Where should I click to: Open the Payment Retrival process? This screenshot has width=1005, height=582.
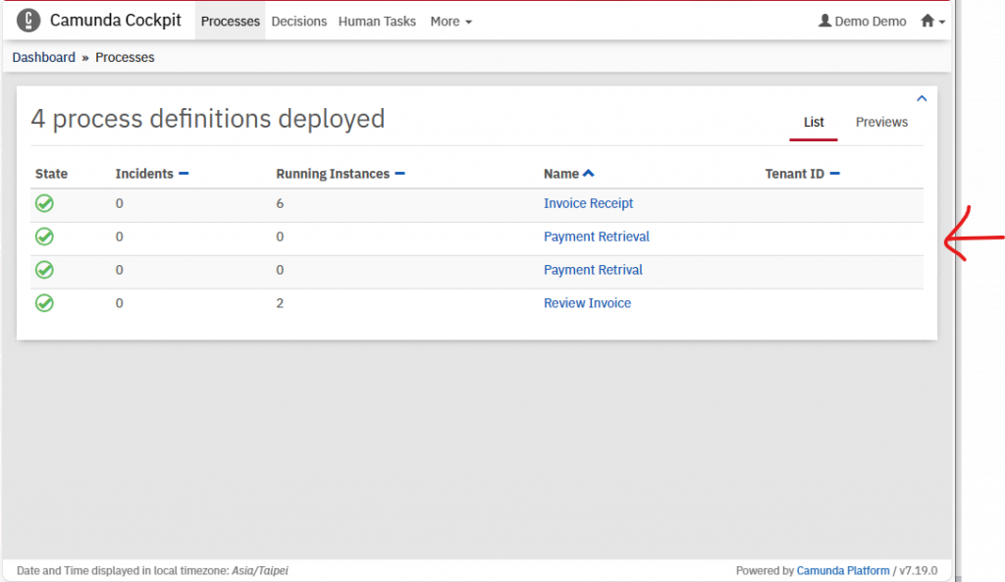(593, 270)
